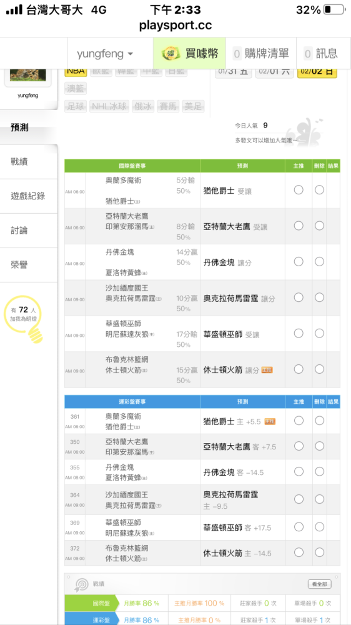The height and width of the screenshot is (625, 351).
Task: Select 刪除 radio for 丹佛金塊 讓分
Action: coord(319,261)
